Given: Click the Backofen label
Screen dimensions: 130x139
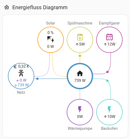Looking at the screenshot, I should click(109, 128).
